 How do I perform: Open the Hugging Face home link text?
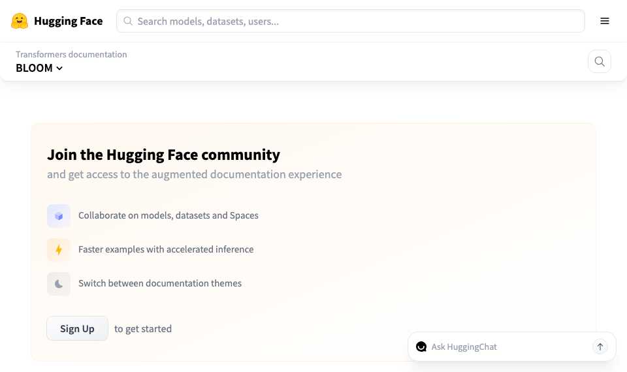[x=69, y=21]
